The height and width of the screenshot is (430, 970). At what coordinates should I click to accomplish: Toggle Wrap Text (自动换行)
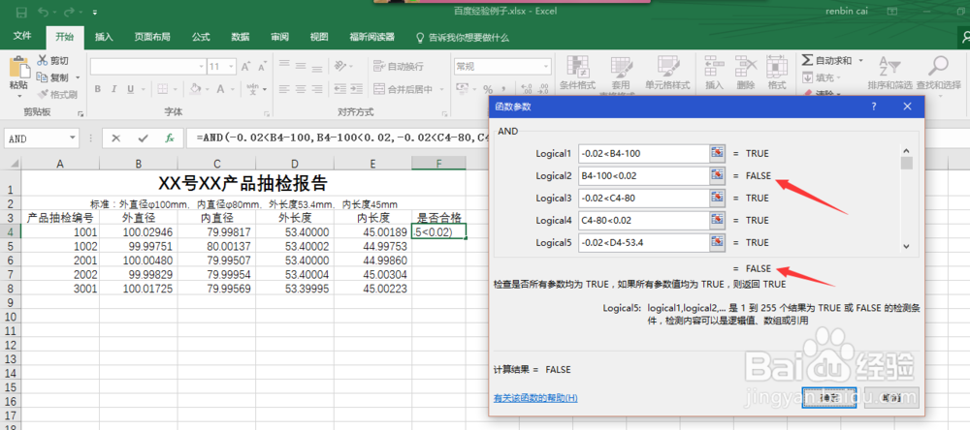399,66
